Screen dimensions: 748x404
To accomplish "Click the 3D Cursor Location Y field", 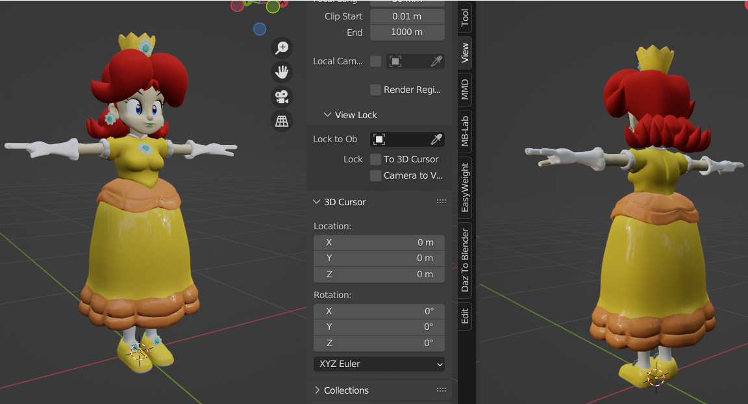I will [379, 258].
